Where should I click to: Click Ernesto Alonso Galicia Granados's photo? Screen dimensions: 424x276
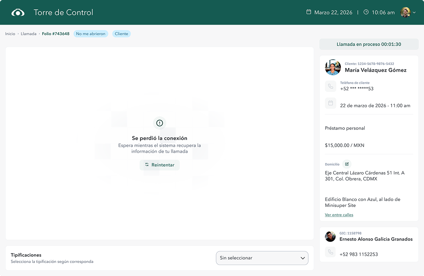click(330, 237)
